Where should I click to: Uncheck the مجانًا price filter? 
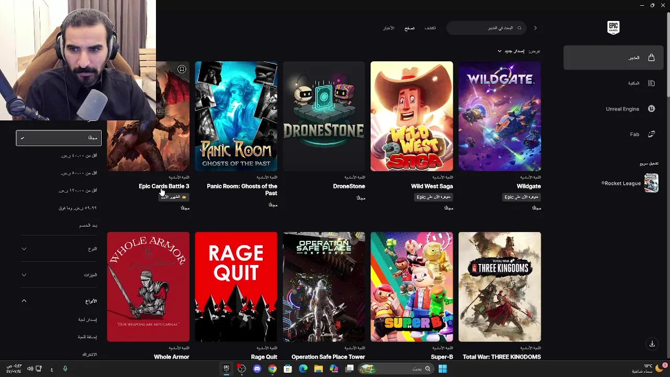59,138
